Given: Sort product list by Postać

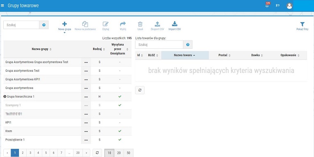Looking at the screenshot, I should 225,55.
